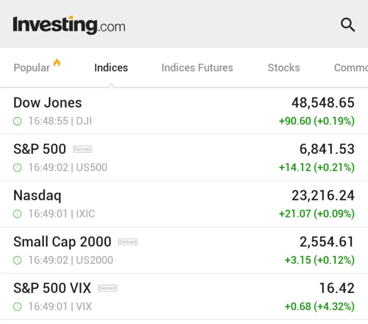Open the Nasdaq index link
Viewport: 368px width, 324px height.
point(37,195)
